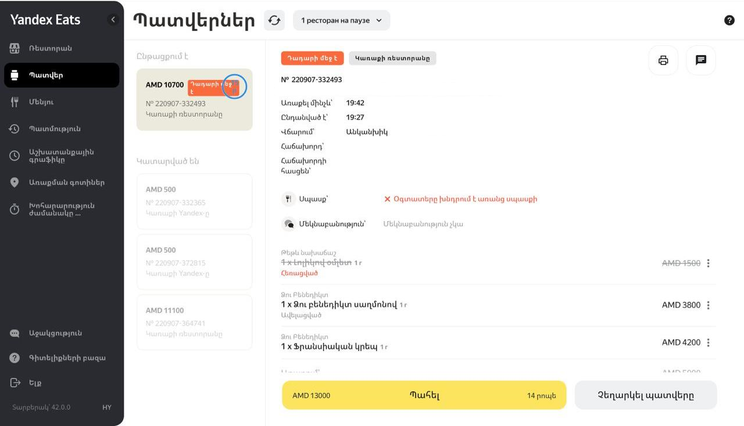Print the current order

point(663,60)
